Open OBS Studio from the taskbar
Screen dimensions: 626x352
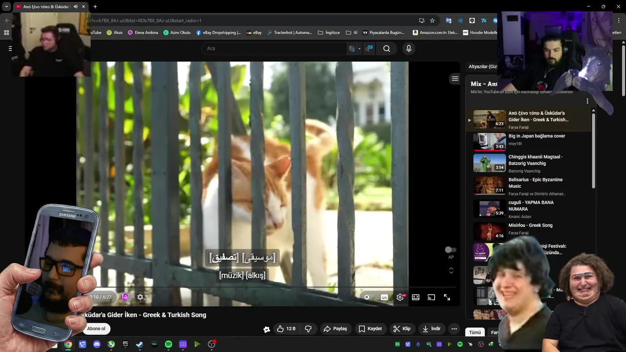[212, 344]
